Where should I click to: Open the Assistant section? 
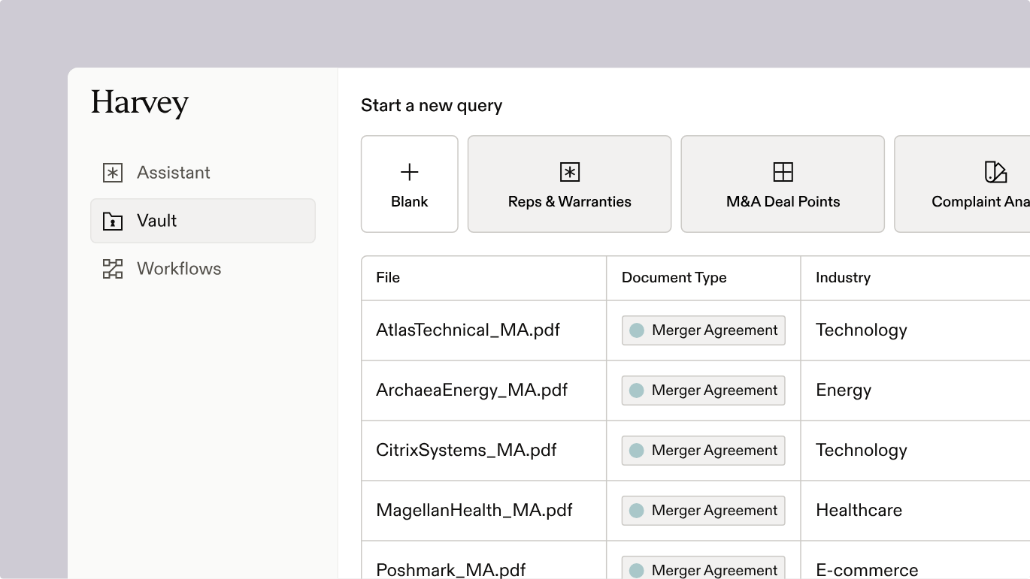tap(203, 173)
